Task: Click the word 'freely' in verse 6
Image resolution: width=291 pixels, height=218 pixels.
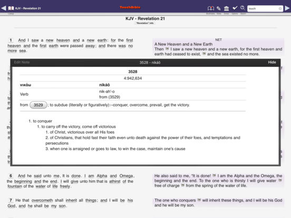Action: tap(65, 186)
